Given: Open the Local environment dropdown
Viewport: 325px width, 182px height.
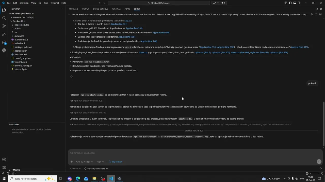Looking at the screenshot, I should click(75, 169).
